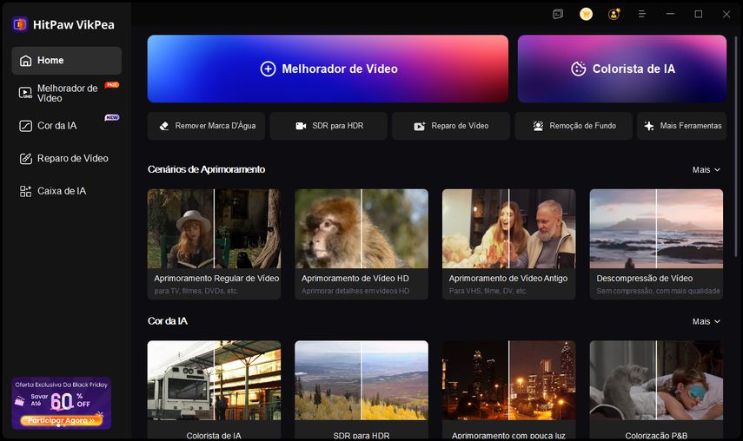The image size is (743, 441).
Task: Click Participar Agora on the Black Friday offer
Action: [62, 420]
